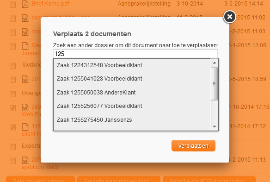The height and width of the screenshot is (182, 270).
Task: Close the Verplaats documenten dialog
Action: [x=229, y=17]
